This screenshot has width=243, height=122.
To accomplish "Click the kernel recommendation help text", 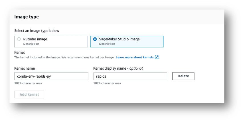I will 64,57.
